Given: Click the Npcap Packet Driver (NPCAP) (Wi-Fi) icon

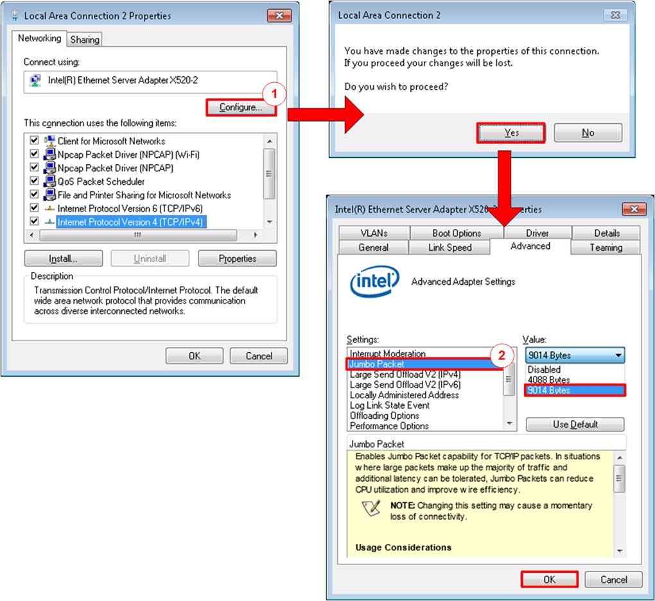Looking at the screenshot, I should coord(49,155).
